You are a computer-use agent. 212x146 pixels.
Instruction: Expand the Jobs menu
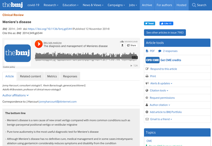click(x=133, y=5)
